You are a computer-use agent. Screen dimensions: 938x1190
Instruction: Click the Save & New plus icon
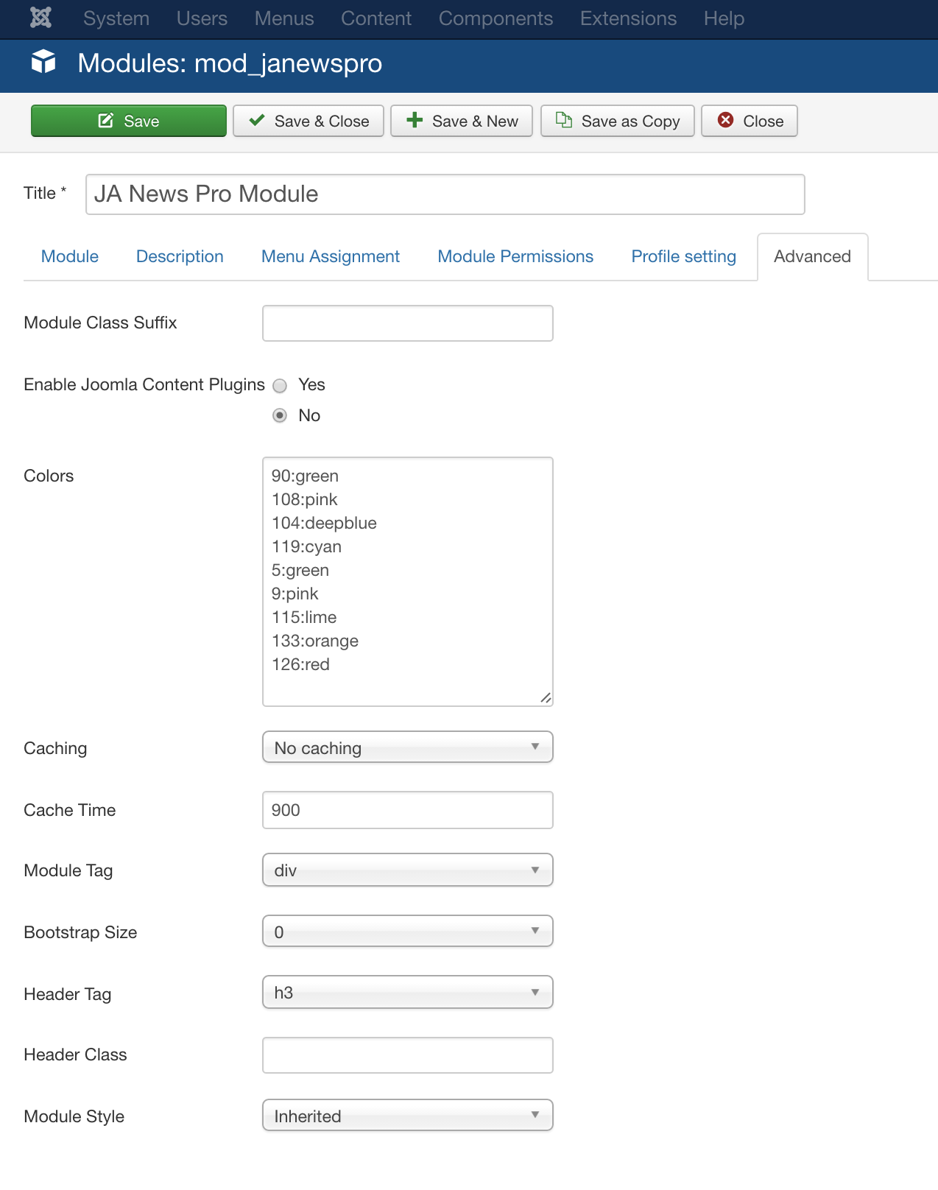pyautogui.click(x=415, y=120)
